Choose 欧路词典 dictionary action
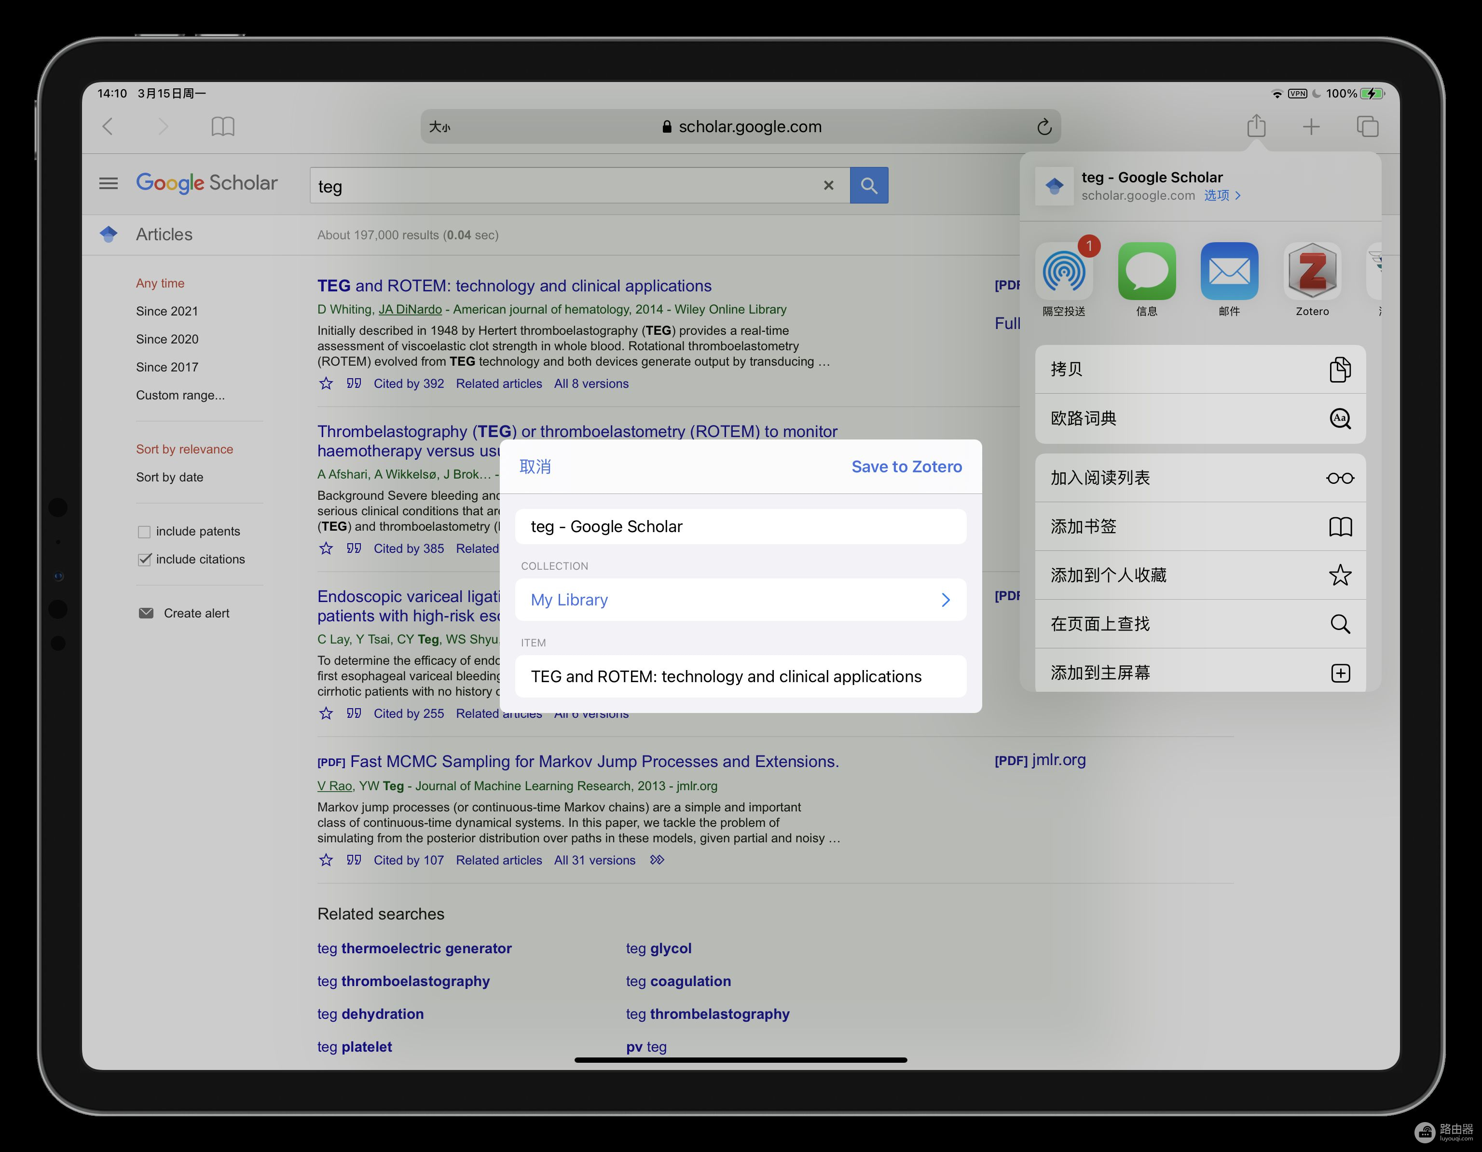 click(x=1200, y=419)
